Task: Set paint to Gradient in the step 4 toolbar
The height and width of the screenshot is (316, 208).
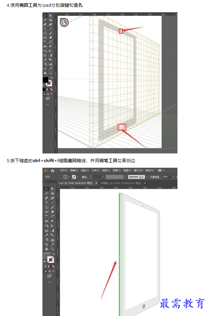Action: tap(47, 89)
